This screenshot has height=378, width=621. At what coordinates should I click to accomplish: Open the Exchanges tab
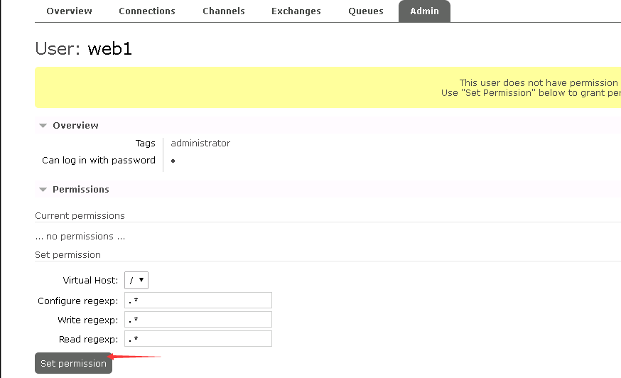(296, 11)
